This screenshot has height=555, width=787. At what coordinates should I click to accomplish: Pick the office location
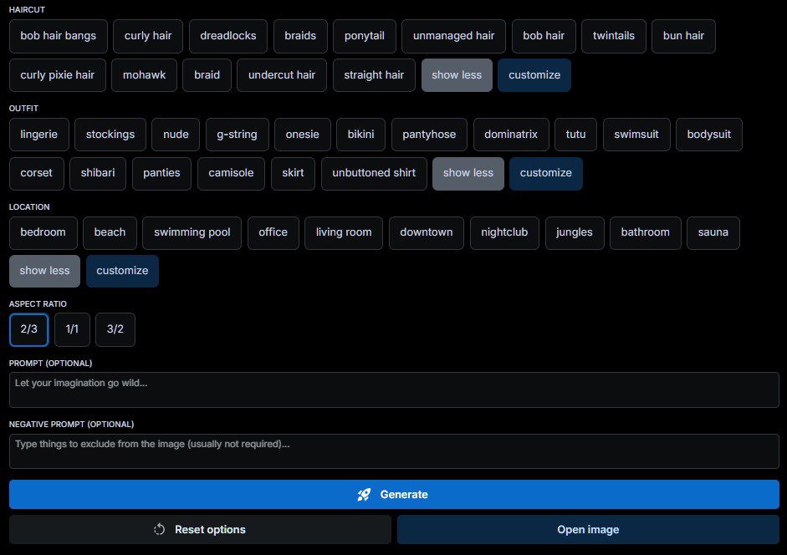273,233
